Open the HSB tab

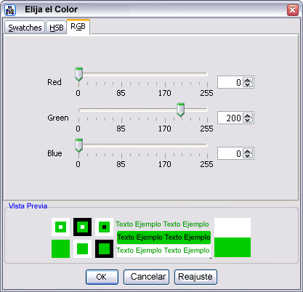pyautogui.click(x=56, y=28)
